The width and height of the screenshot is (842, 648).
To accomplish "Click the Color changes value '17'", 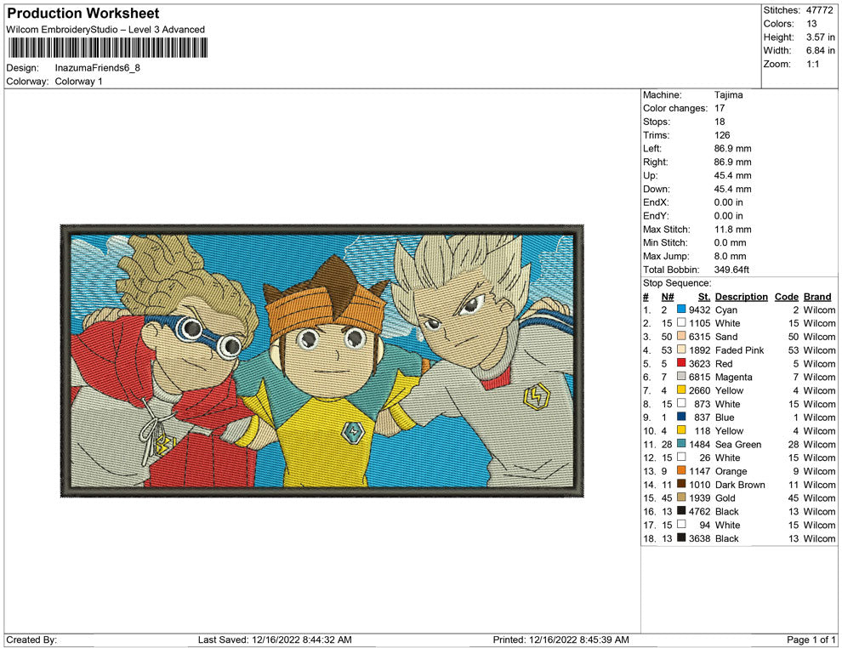I will (720, 109).
